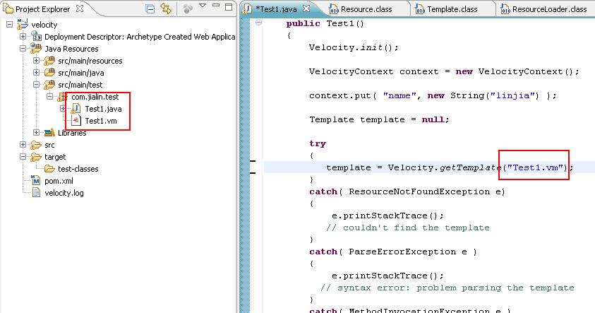This screenshot has width=595, height=313.
Task: Select Test1.vm template file
Action: [x=100, y=122]
